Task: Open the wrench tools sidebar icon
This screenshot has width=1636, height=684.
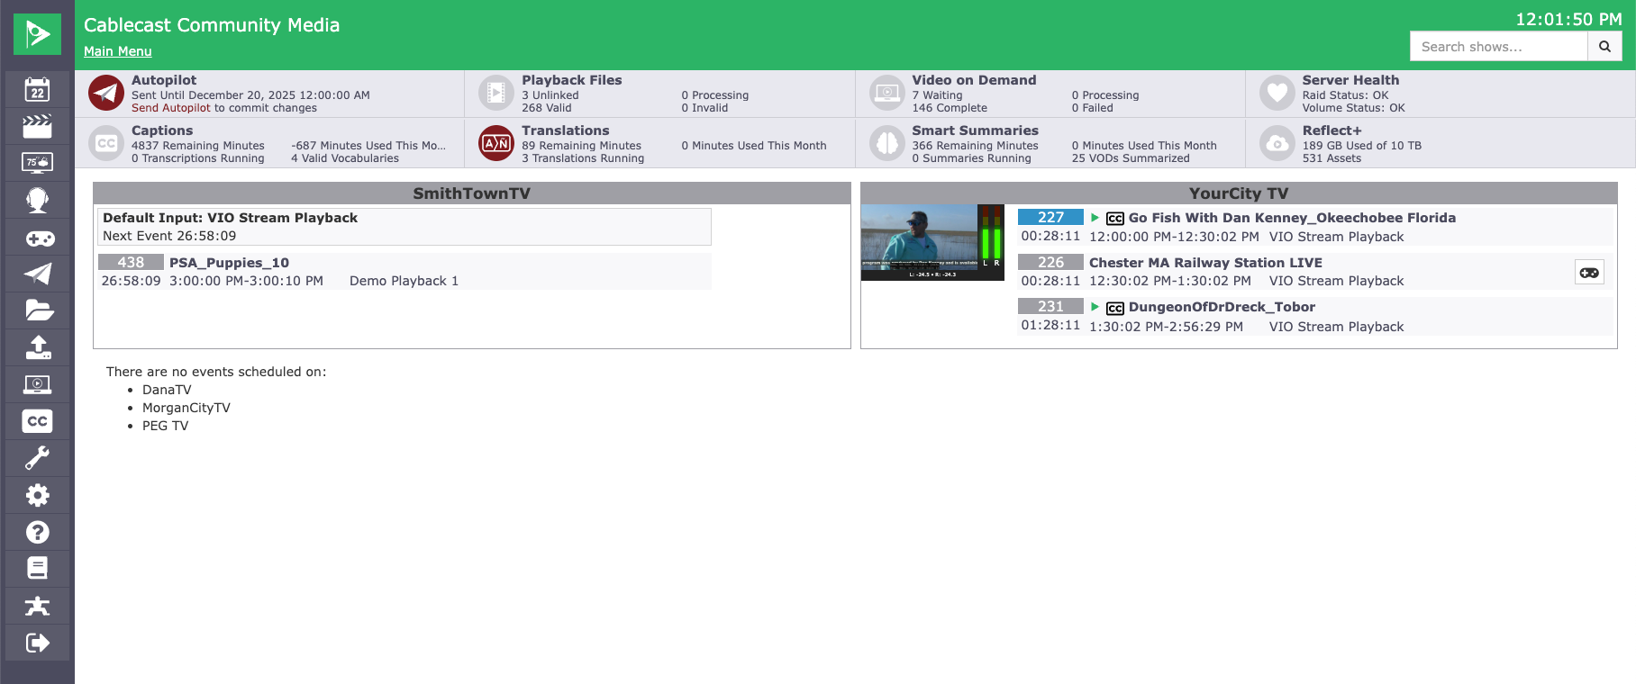Action: point(37,458)
